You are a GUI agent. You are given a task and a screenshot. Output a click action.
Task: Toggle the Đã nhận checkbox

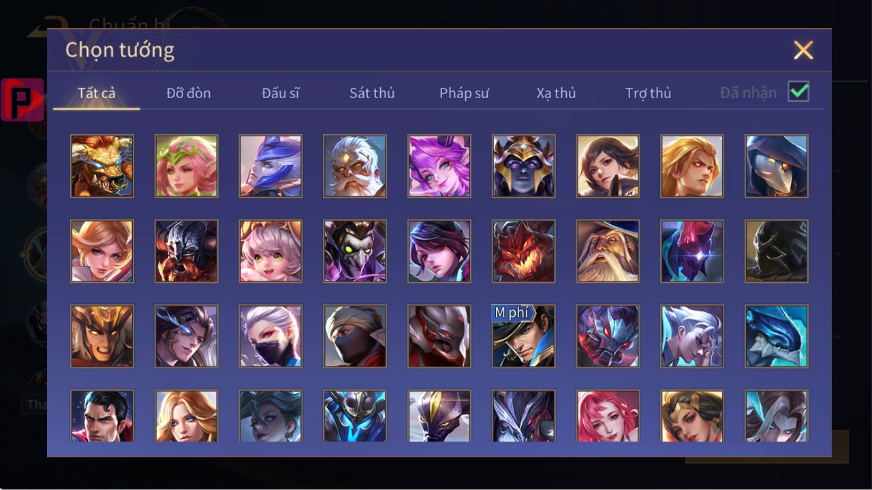click(798, 91)
